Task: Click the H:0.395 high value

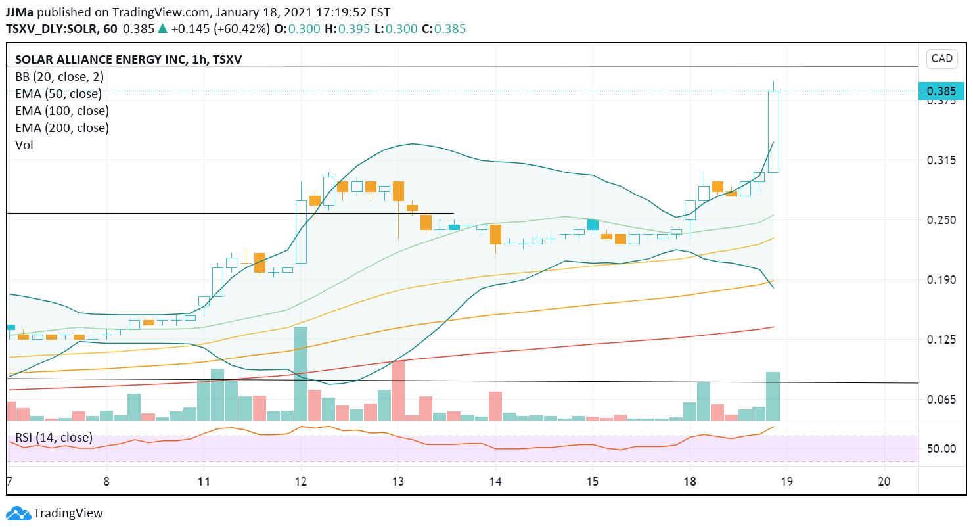Action: click(x=348, y=29)
